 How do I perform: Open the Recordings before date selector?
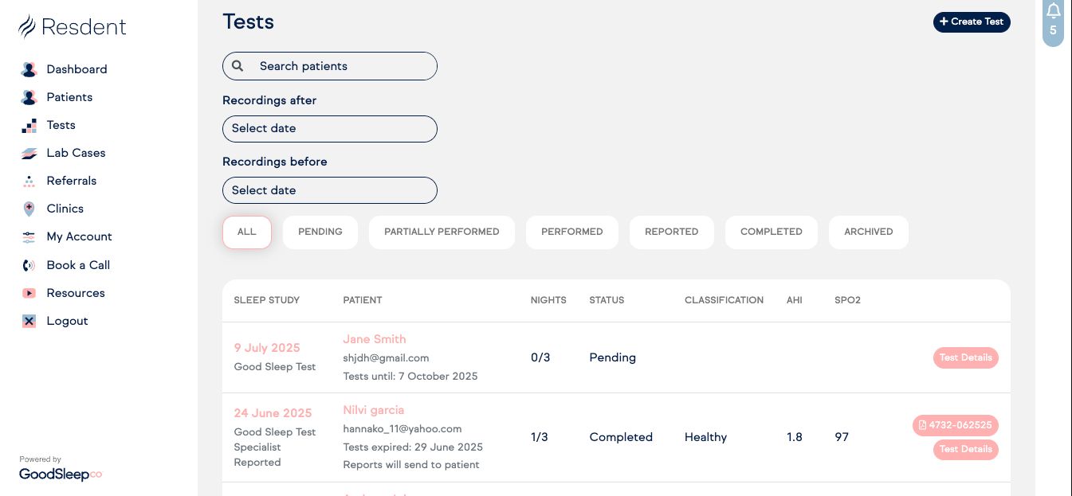pyautogui.click(x=329, y=190)
